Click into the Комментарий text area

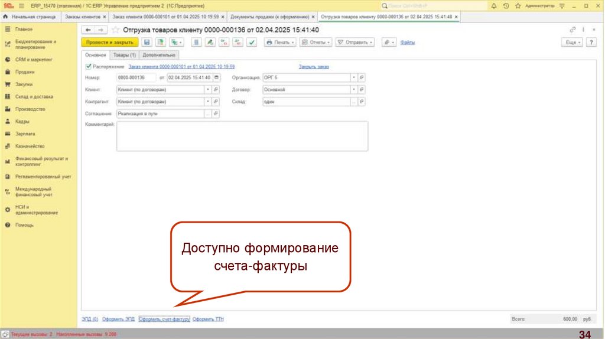tap(242, 136)
